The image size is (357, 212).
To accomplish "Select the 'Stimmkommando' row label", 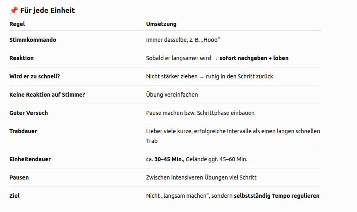I will tap(33, 40).
